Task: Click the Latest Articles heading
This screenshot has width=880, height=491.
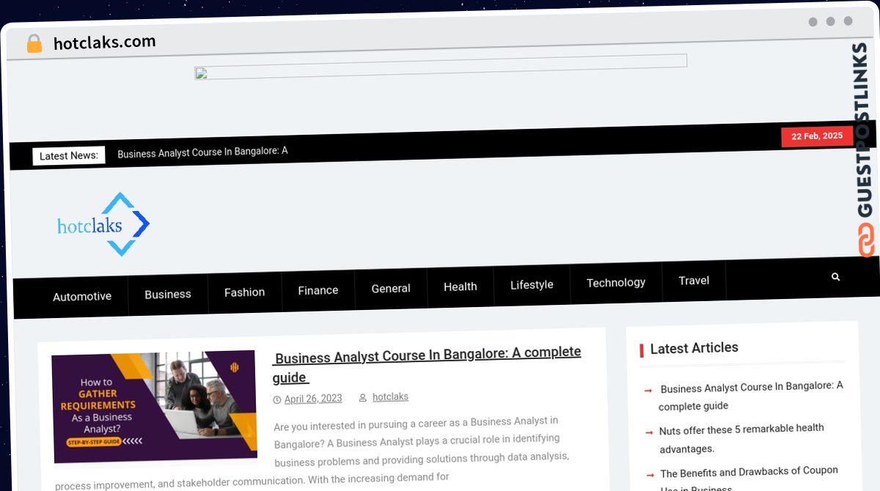Action: pyautogui.click(x=694, y=348)
